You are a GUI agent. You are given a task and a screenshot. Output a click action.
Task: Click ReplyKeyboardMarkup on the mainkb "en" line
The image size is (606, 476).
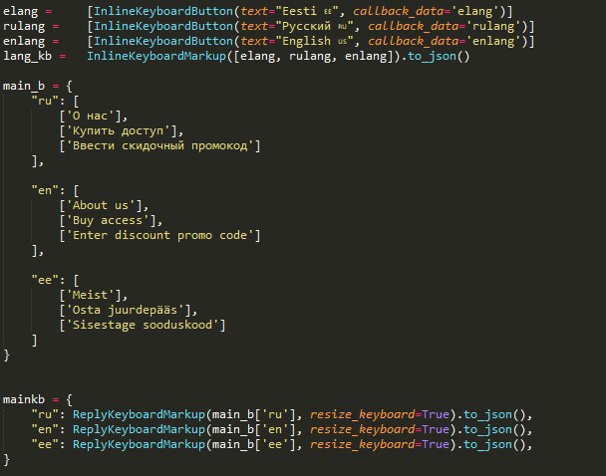pos(139,429)
